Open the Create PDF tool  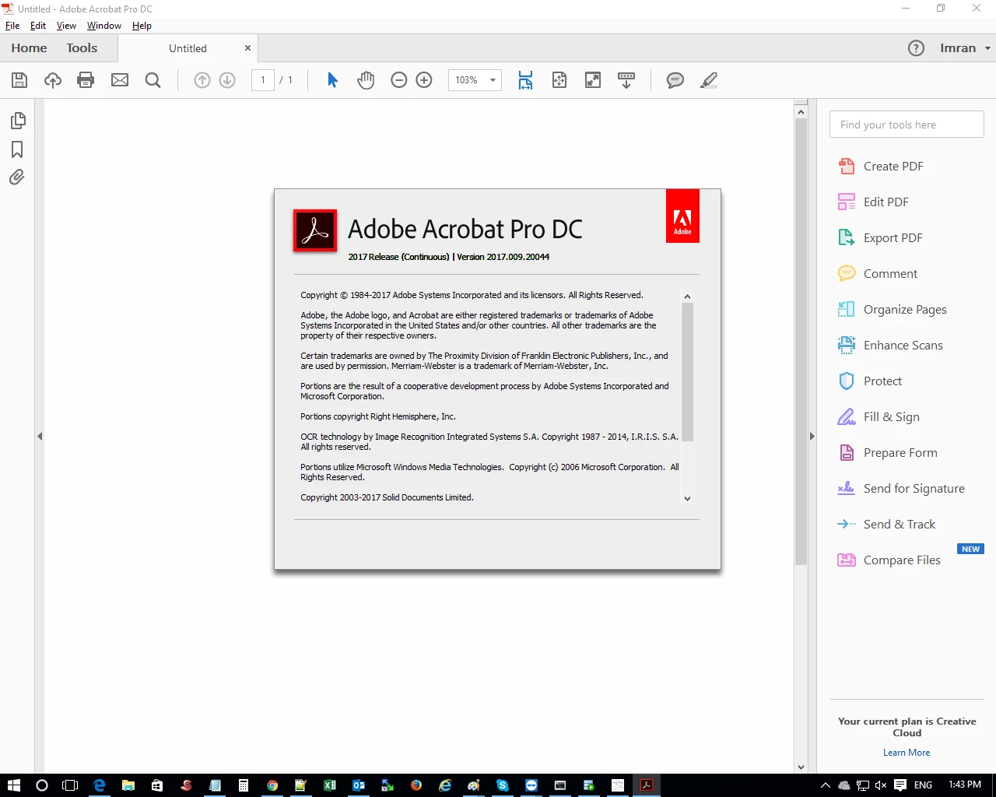click(x=881, y=167)
